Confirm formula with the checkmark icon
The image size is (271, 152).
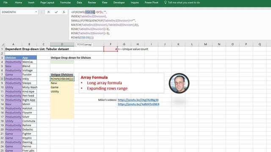pos(56,12)
